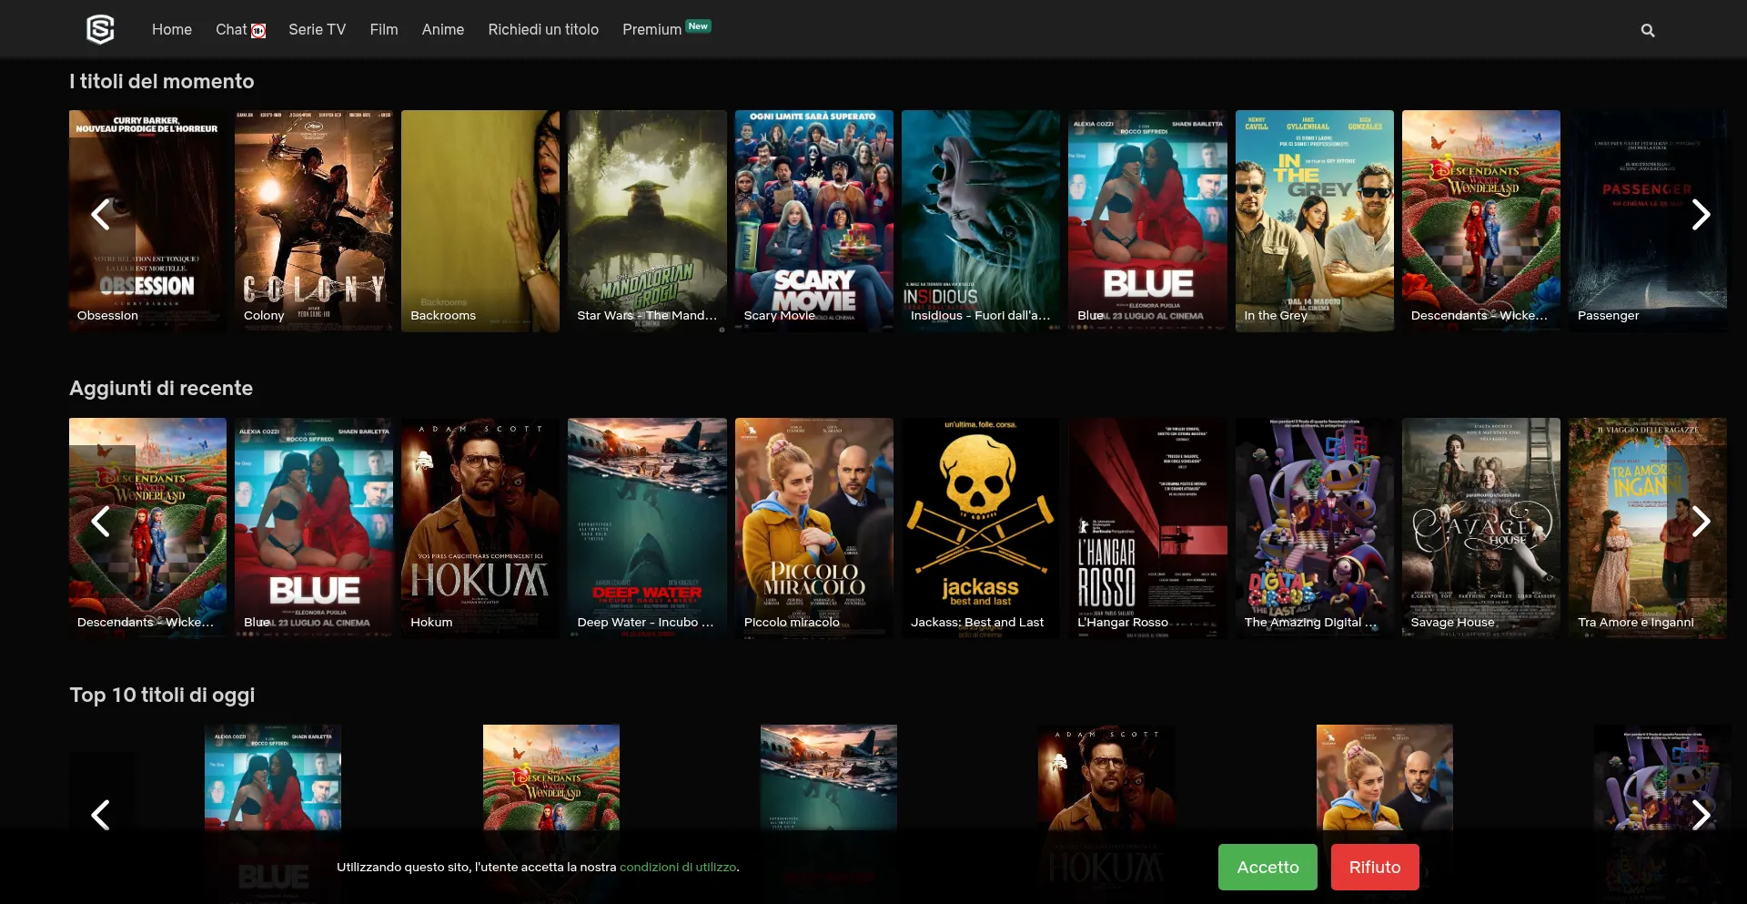Open Descendants poster in Aggiunti di recente
1747x904 pixels.
(148, 528)
